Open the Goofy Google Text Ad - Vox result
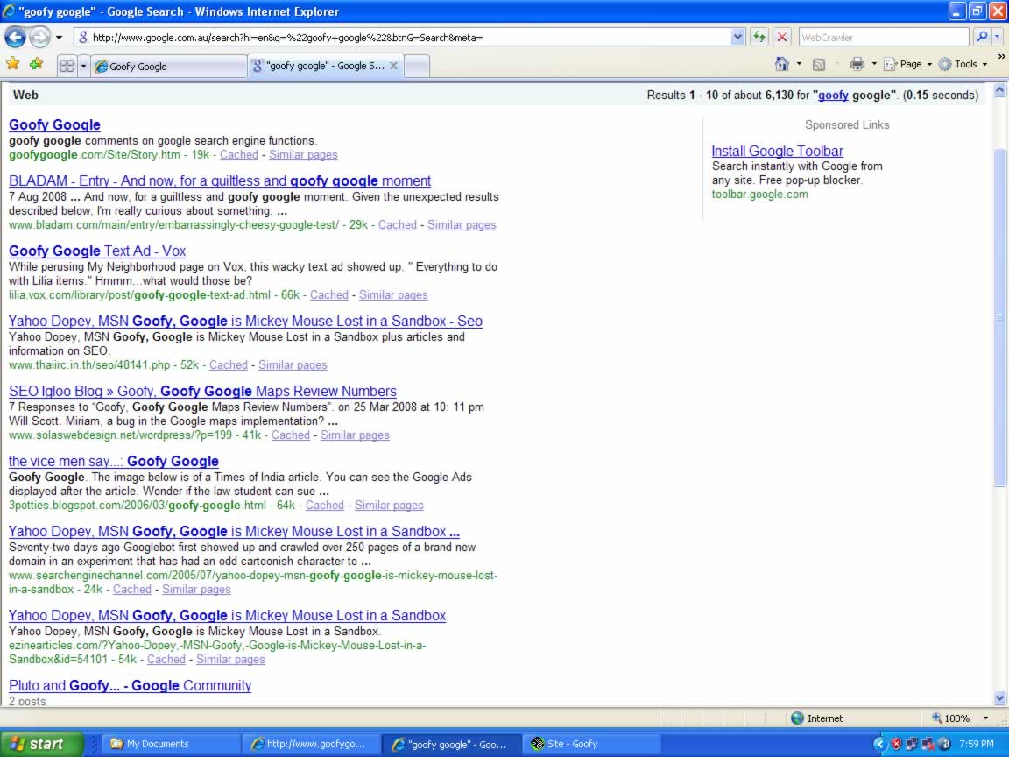Image resolution: width=1009 pixels, height=757 pixels. [x=97, y=251]
